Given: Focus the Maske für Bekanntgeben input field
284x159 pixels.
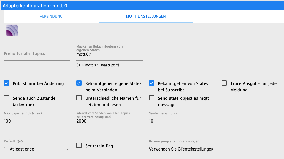Looking at the screenshot, I should tap(109, 54).
